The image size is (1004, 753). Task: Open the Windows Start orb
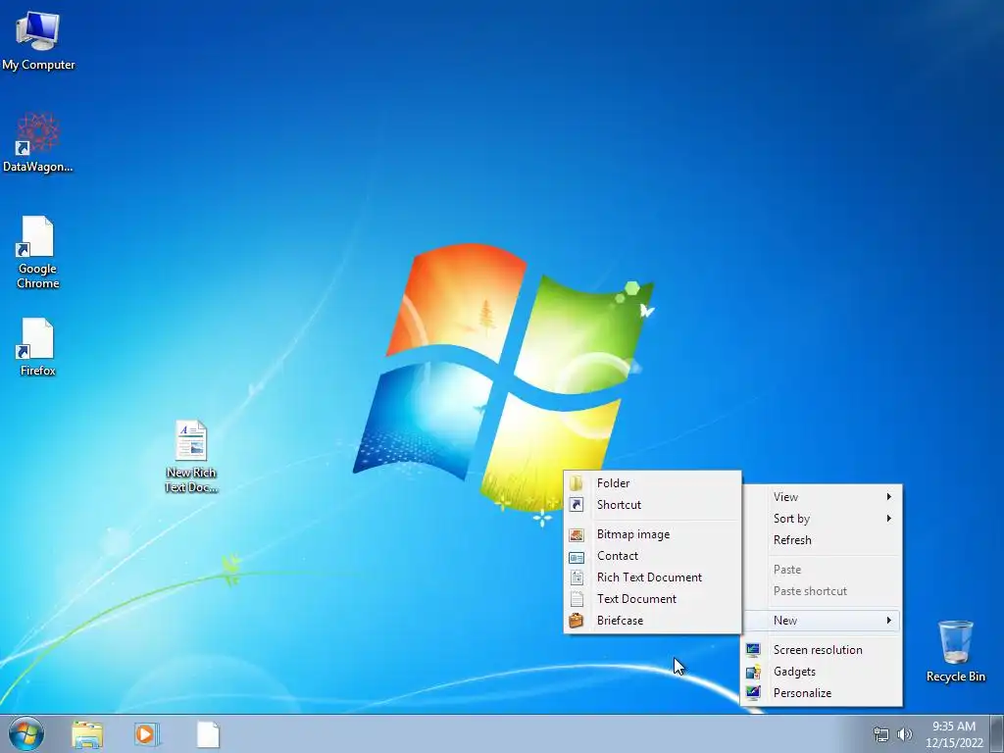(26, 733)
